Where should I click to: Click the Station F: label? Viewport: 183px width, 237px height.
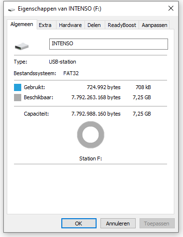[x=91, y=158]
